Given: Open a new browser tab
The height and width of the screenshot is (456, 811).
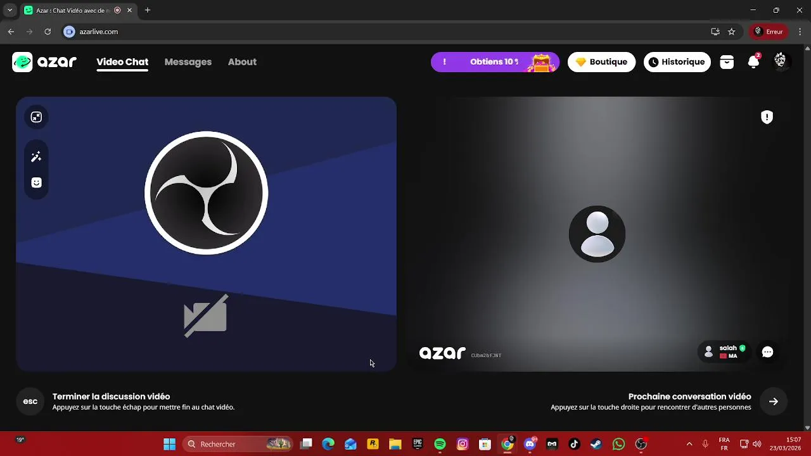Looking at the screenshot, I should [148, 10].
